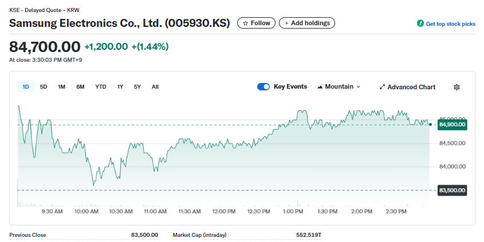Toggle the Key Events switch
This screenshot has width=484, height=242.
coord(263,87)
